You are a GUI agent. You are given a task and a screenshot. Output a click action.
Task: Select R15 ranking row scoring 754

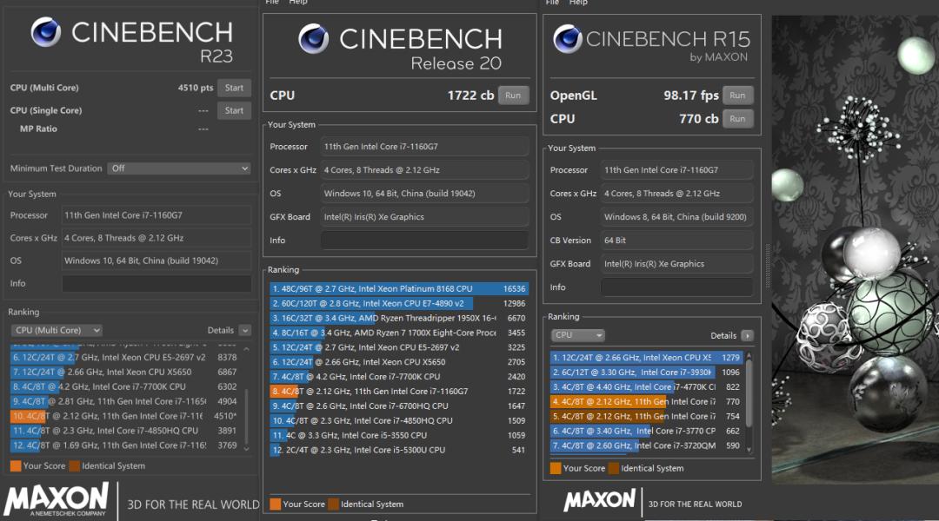click(646, 416)
